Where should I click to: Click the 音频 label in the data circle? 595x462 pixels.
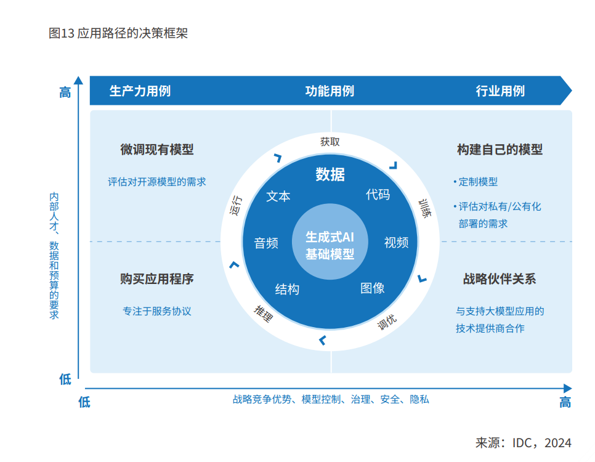pyautogui.click(x=266, y=243)
